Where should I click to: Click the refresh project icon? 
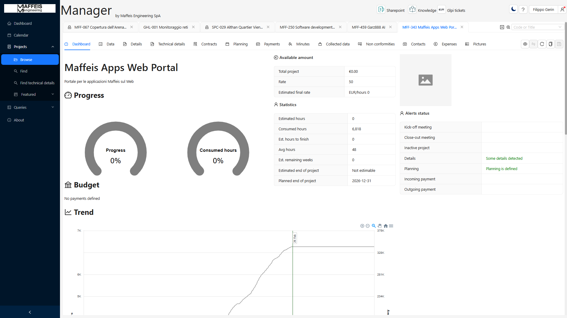pyautogui.click(x=542, y=44)
